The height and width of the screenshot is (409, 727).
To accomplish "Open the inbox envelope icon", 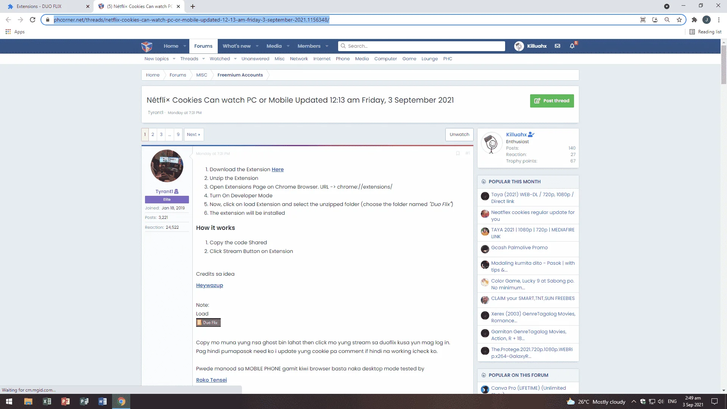I will click(x=557, y=46).
